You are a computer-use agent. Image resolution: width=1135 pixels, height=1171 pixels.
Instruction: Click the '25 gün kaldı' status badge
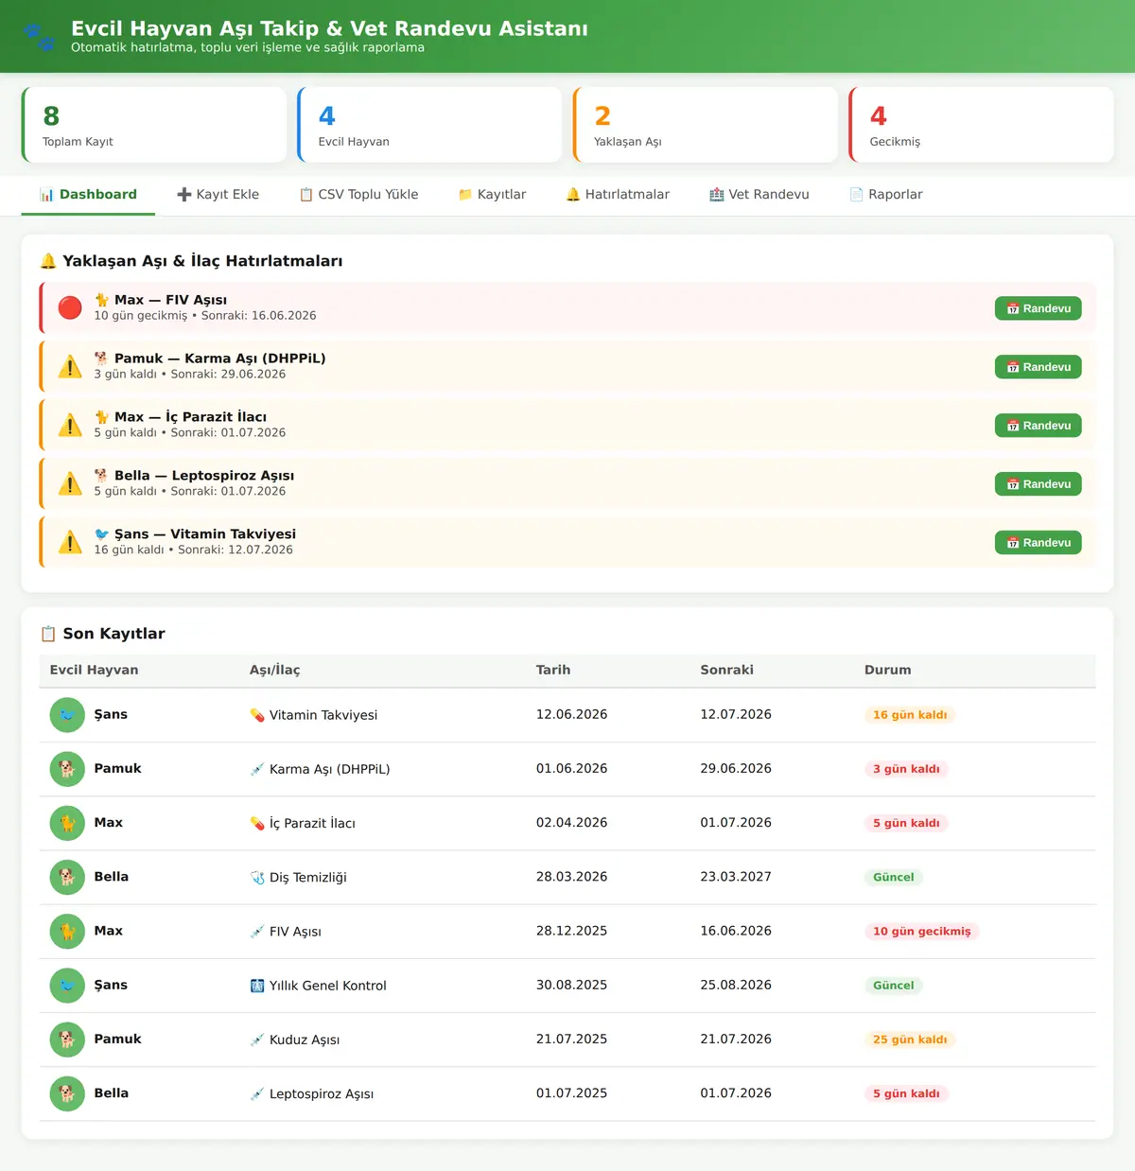(910, 1040)
